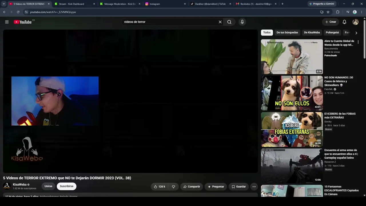Open the 15 Fantasmas video thumbnail
Screen dimensions: 366x206
coord(292,191)
